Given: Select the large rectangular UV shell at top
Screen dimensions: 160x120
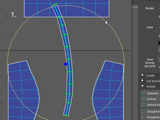Looking at the screenshot, I should [67, 8].
